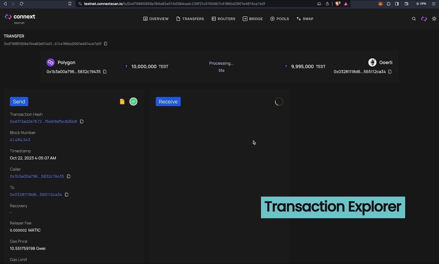Screen dimensions: 439x264
Task: Toggle light theme with the sun icon
Action: (x=434, y=19)
